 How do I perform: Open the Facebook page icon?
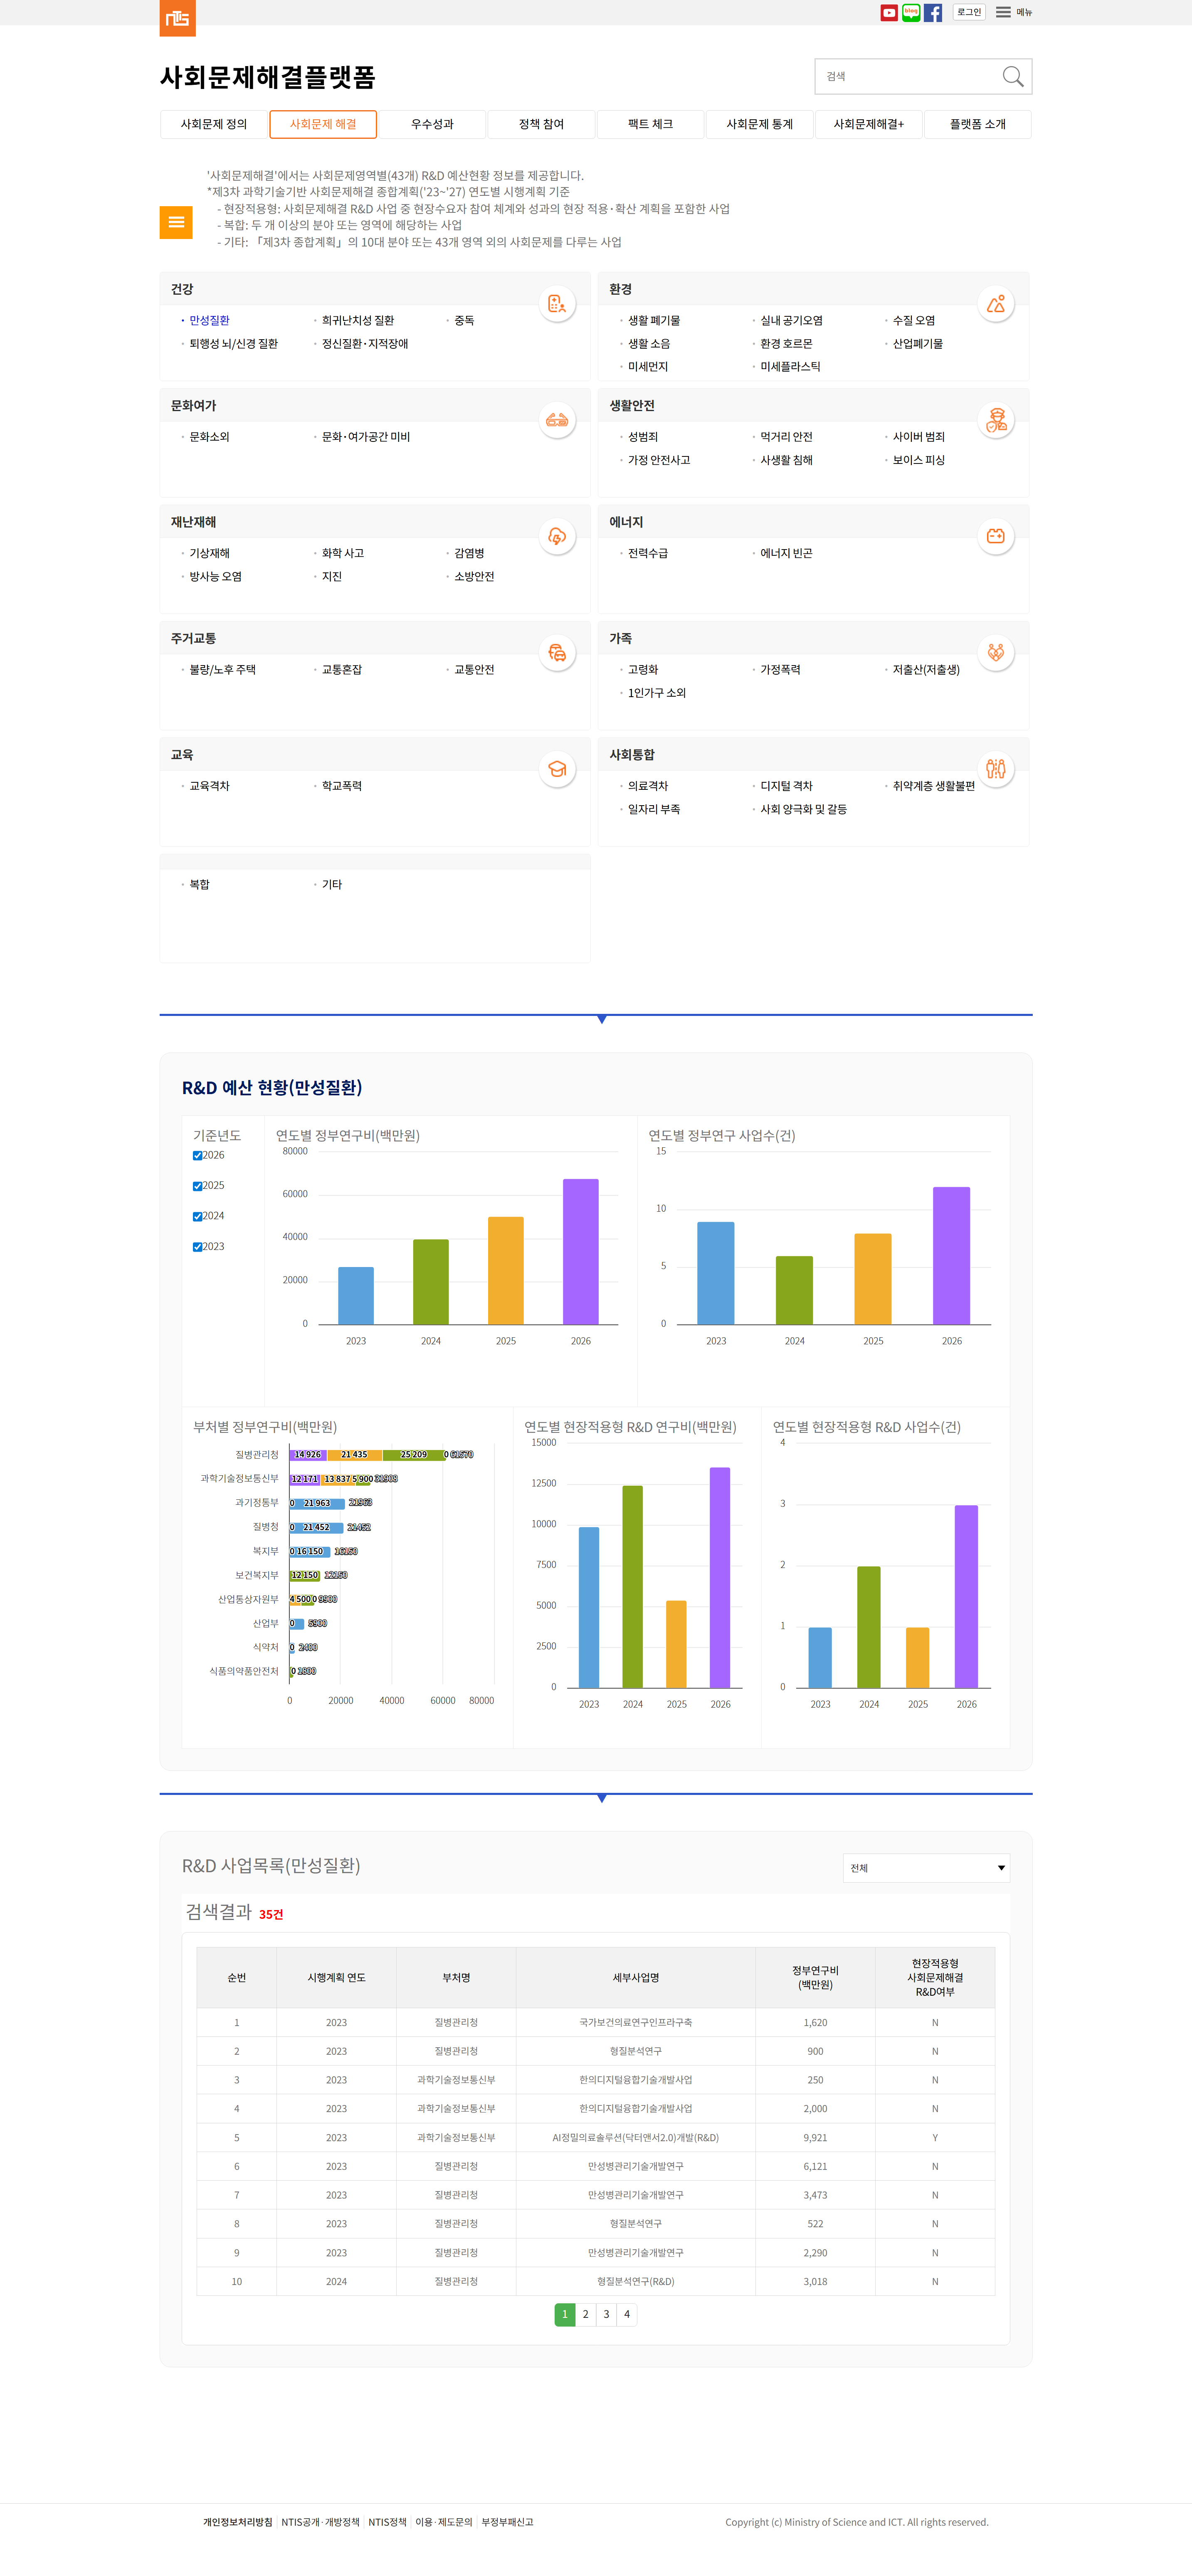point(933,13)
